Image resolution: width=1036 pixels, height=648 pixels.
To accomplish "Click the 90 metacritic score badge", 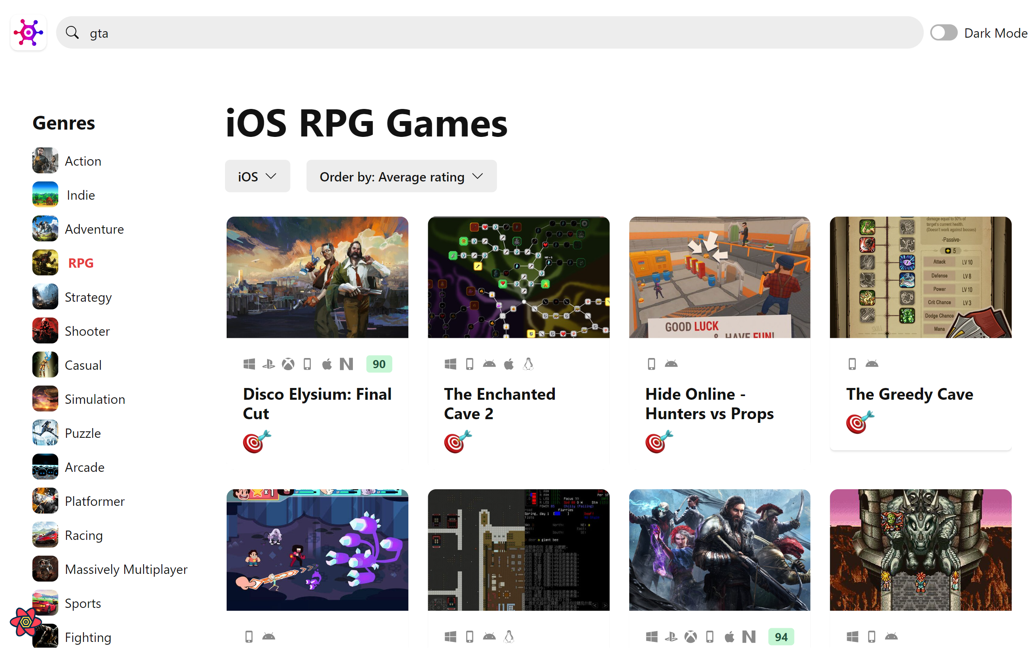I will tap(379, 364).
